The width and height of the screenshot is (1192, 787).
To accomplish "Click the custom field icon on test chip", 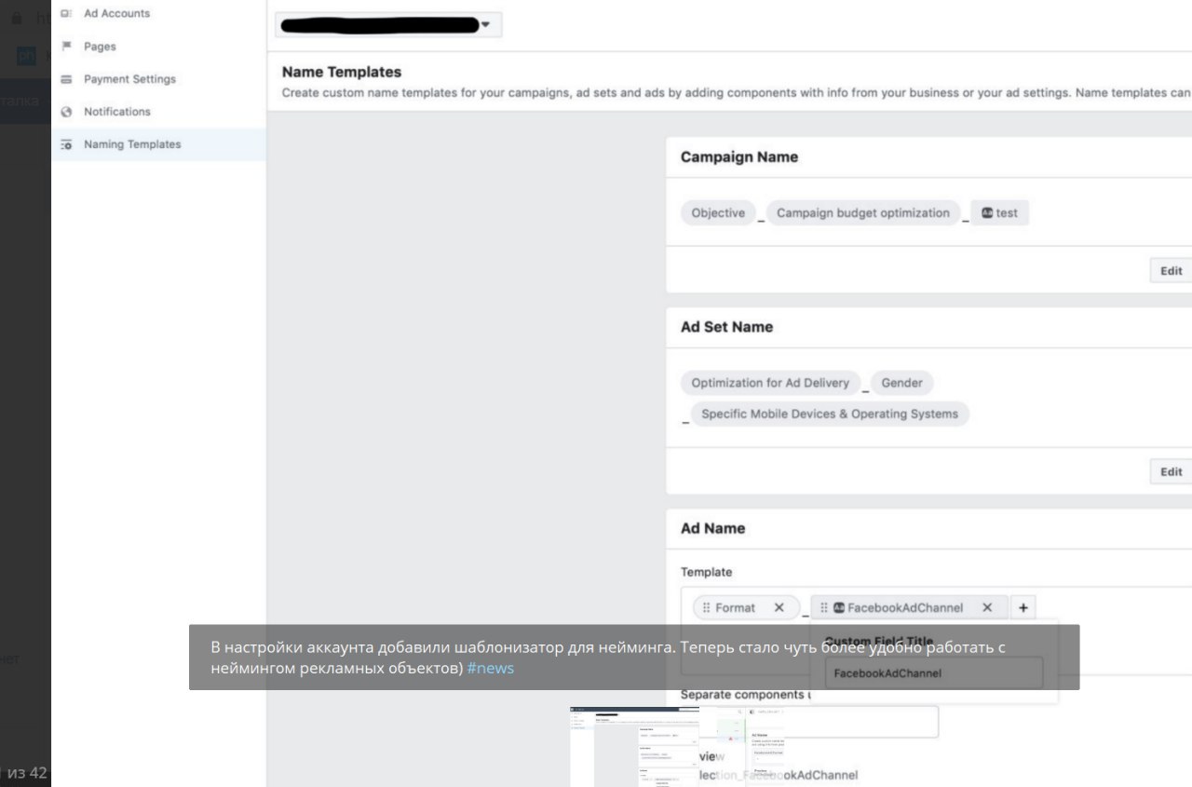I will pyautogui.click(x=987, y=212).
